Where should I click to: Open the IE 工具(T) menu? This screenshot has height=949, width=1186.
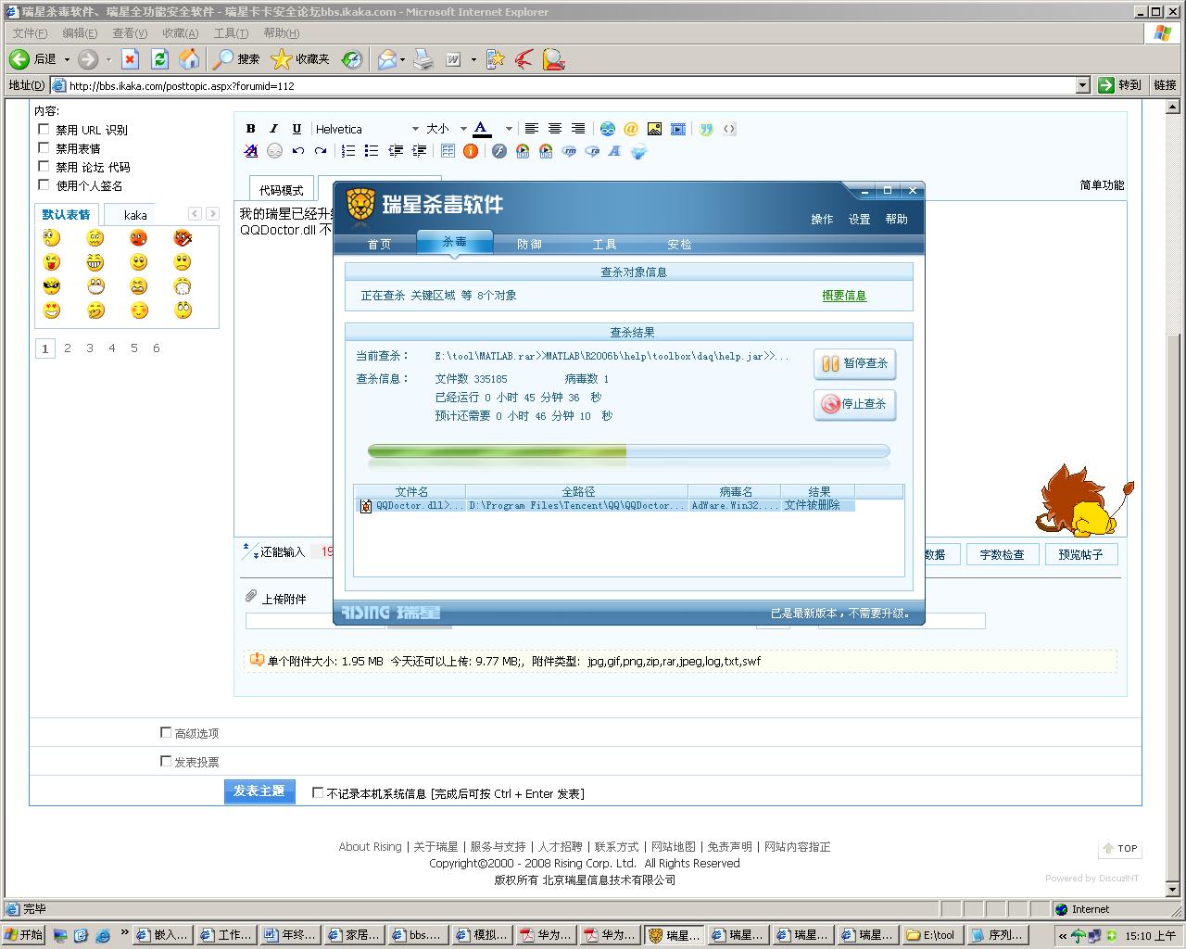point(231,33)
